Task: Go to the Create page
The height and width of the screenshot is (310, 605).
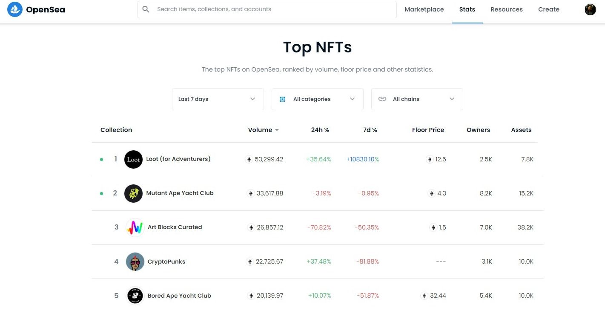Action: (x=549, y=9)
